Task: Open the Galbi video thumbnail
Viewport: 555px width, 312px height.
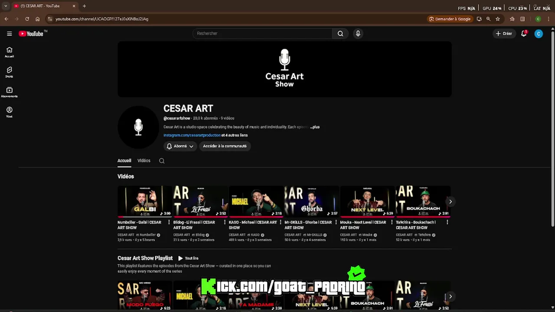Action: 145,201
